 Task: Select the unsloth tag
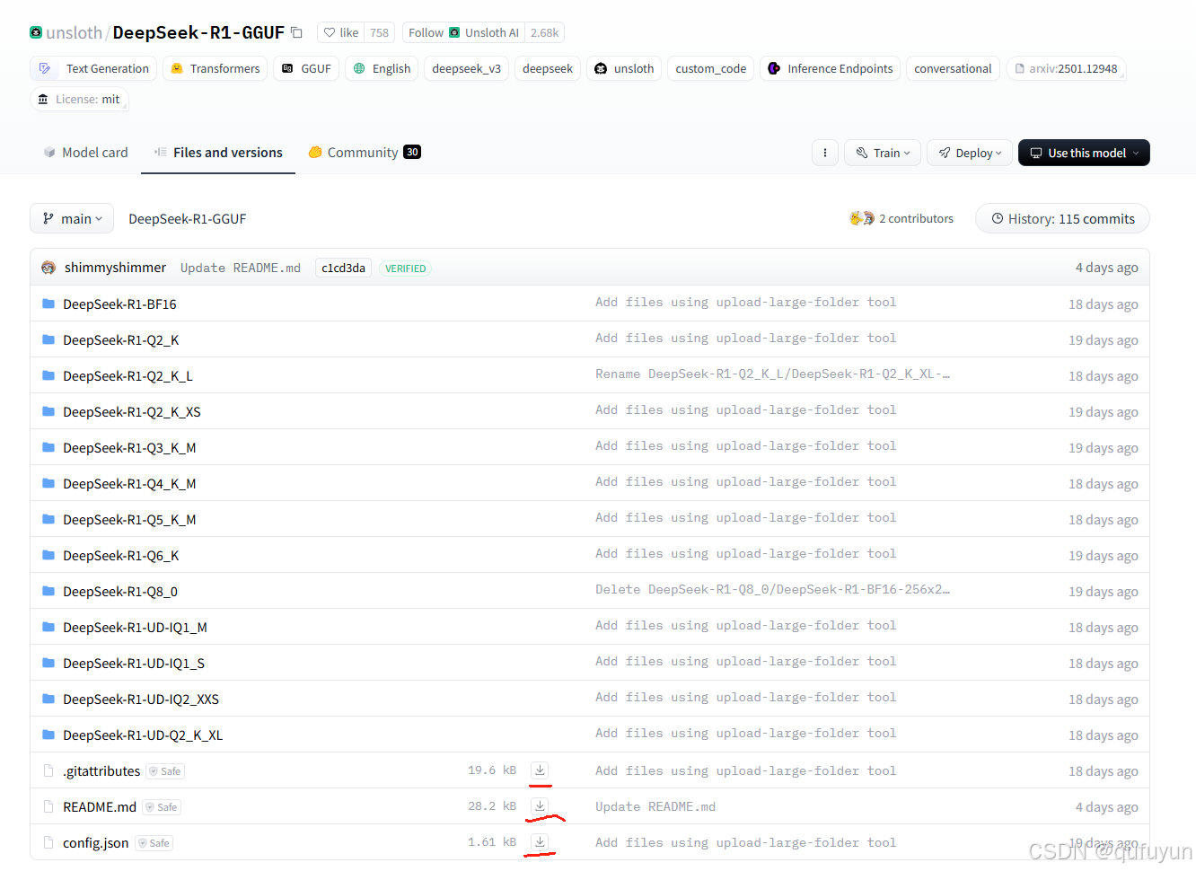click(x=624, y=69)
